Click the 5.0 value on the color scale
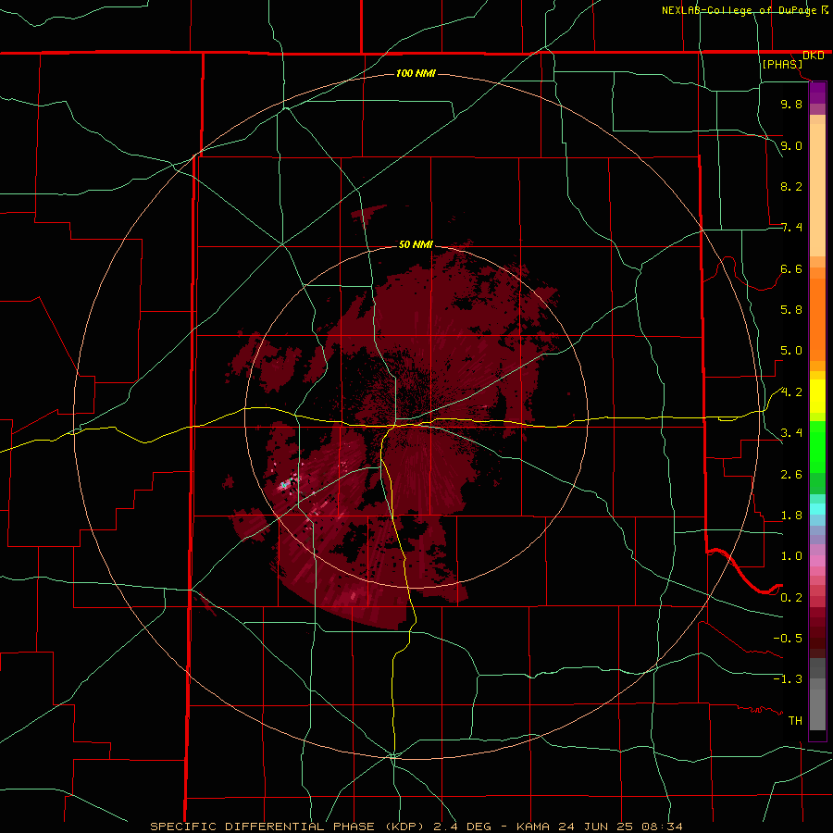The image size is (833, 833). pos(791,351)
